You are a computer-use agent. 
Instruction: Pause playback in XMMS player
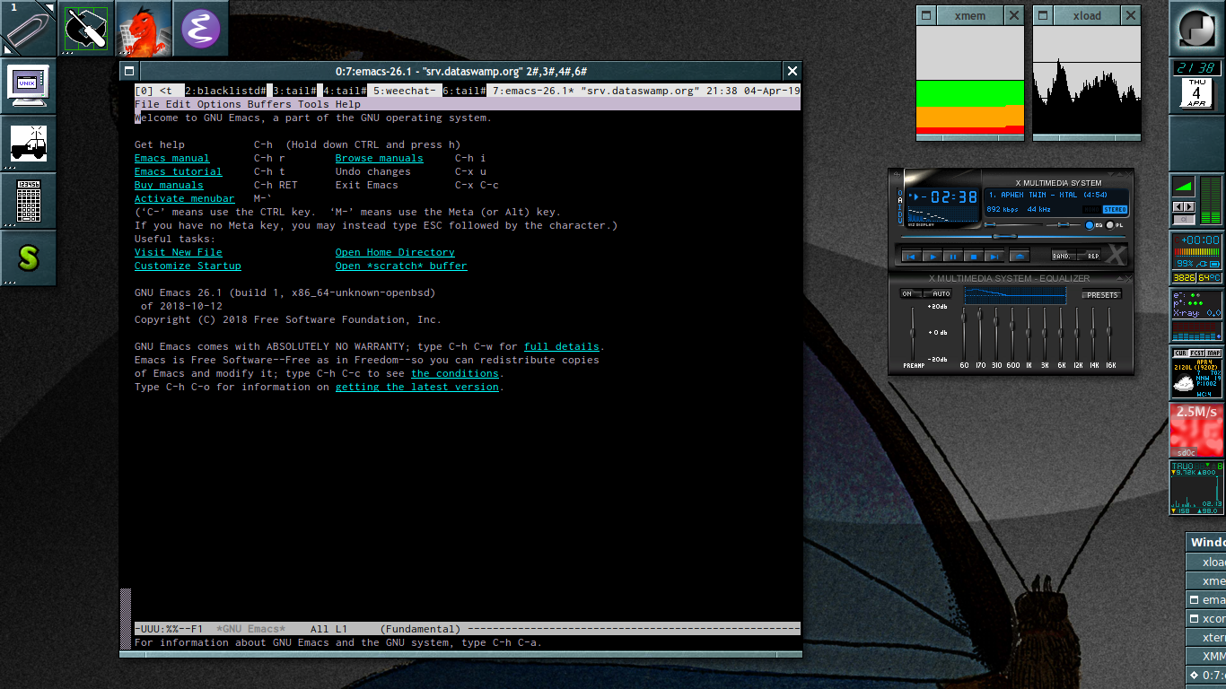(953, 256)
